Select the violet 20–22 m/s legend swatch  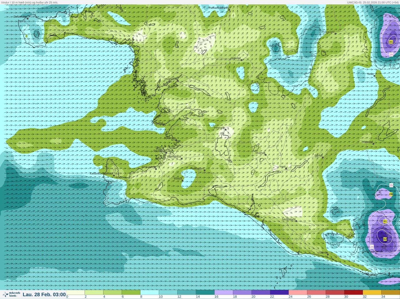pos(261,292)
